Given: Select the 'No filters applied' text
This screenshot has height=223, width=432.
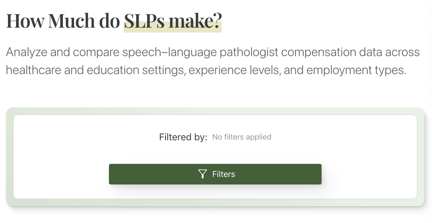Looking at the screenshot, I should coord(241,137).
